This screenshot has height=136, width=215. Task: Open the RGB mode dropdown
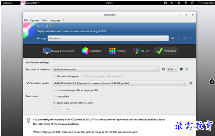pyautogui.click(x=172, y=69)
